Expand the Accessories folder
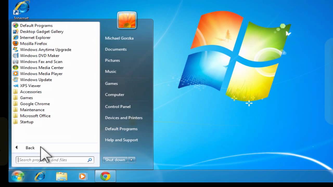The height and width of the screenshot is (187, 333). (31, 92)
